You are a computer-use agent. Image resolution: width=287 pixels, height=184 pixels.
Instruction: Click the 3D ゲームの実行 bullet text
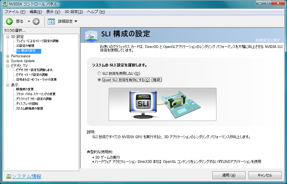pyautogui.click(x=107, y=157)
